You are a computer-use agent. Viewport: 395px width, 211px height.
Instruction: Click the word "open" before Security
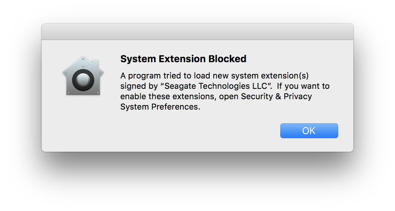point(229,97)
